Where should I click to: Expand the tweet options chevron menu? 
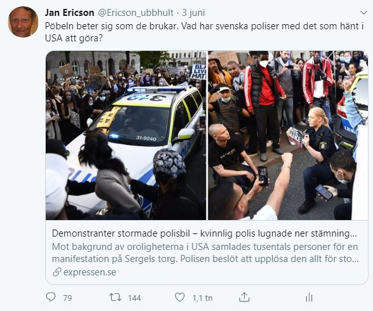(x=363, y=13)
